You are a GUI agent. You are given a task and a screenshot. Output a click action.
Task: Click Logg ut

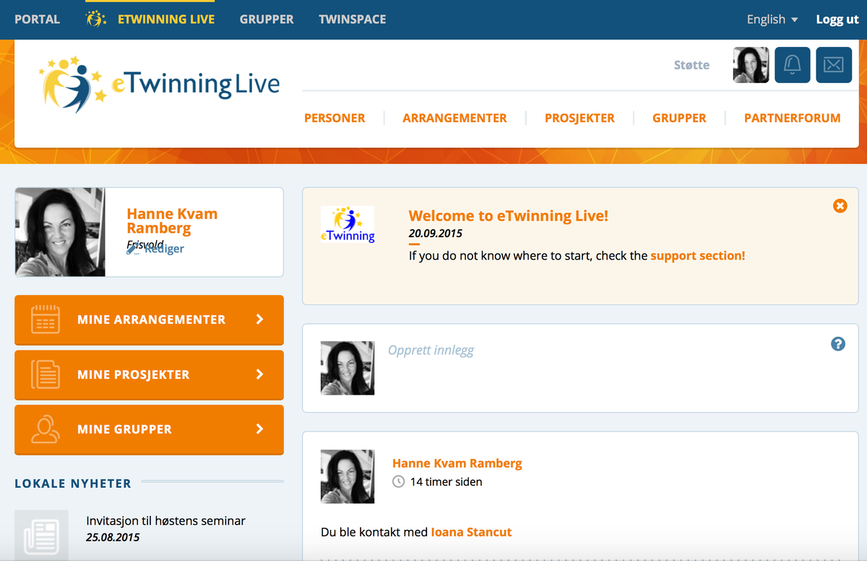(837, 20)
